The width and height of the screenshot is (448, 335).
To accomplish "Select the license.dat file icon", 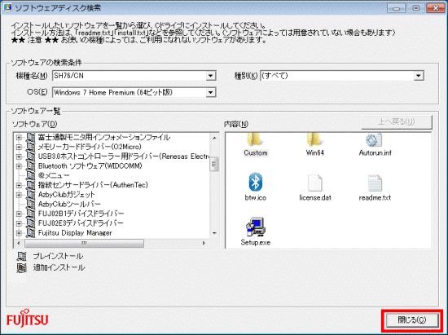I will pos(315,183).
